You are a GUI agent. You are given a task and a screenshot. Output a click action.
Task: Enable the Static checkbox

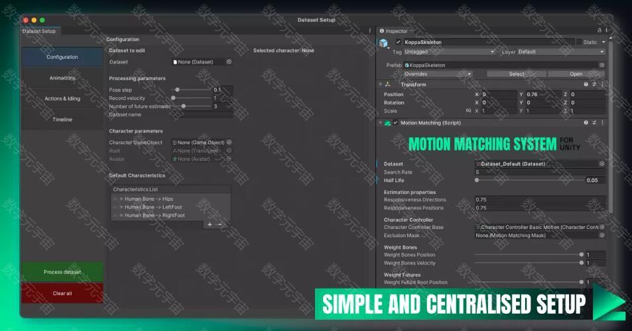click(x=578, y=42)
